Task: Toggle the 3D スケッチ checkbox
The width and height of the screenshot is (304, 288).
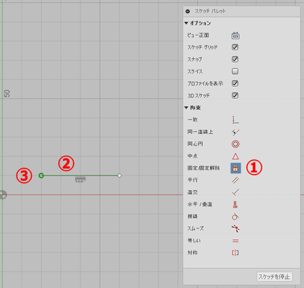Action: coord(235,96)
